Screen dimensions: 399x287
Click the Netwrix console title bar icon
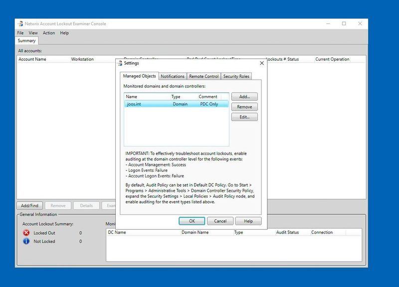tap(20, 22)
